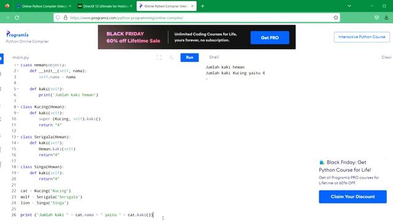
Task: Close the first Online Python Compiler tab
Action: (70, 6)
